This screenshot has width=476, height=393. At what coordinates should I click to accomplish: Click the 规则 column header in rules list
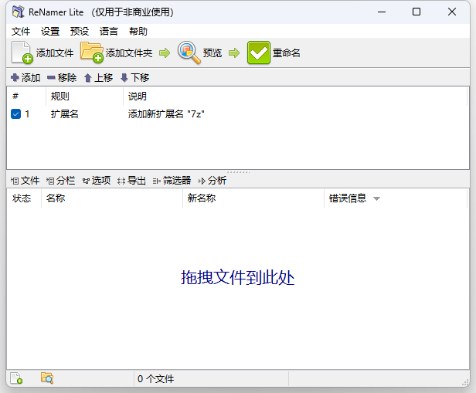85,97
